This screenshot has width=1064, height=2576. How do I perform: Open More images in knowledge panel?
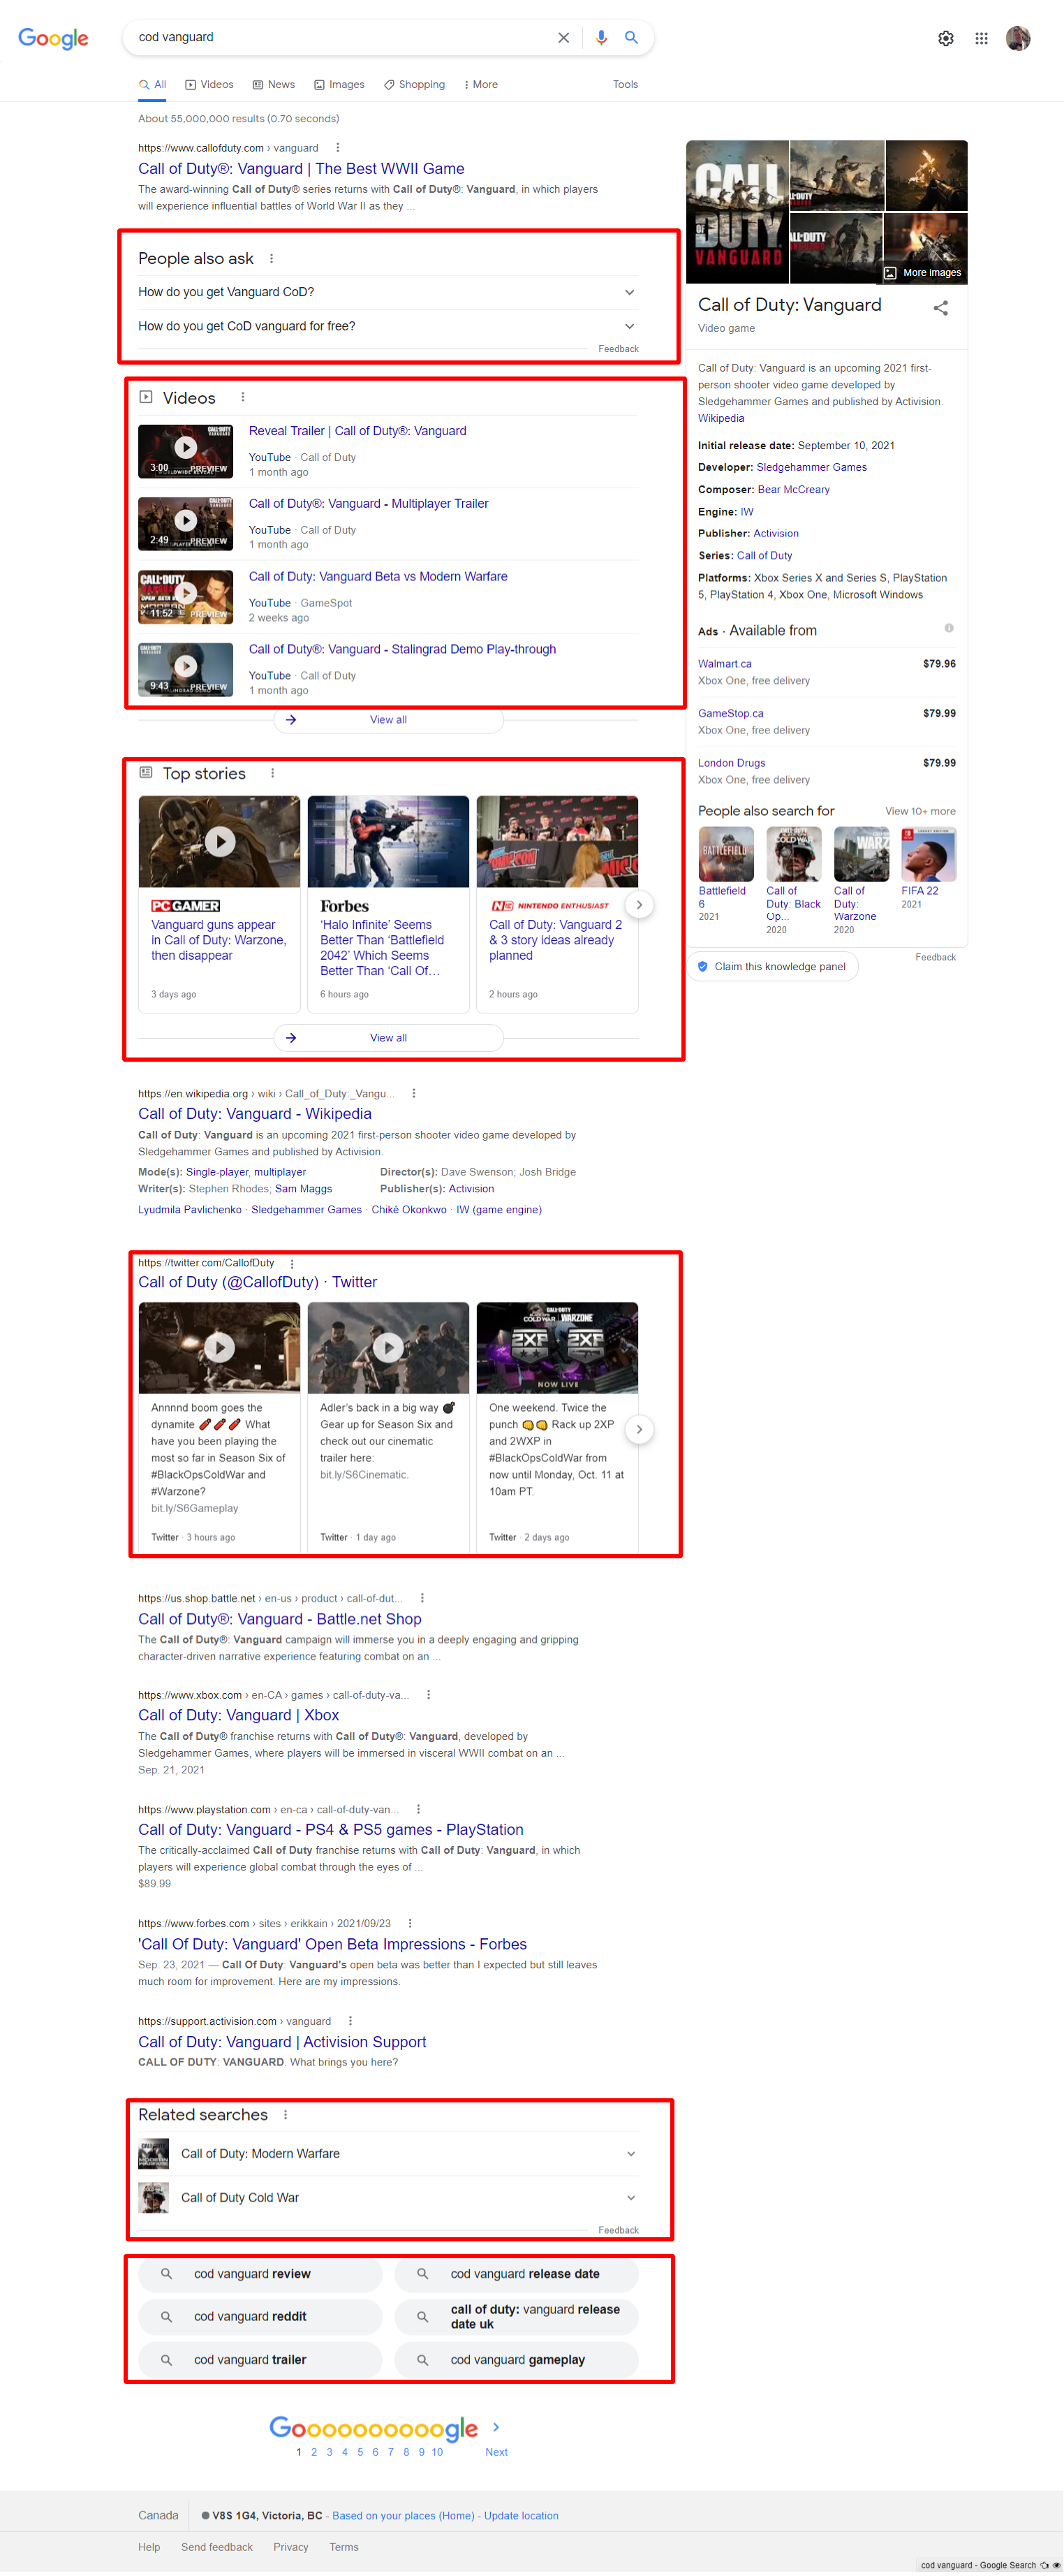[923, 272]
